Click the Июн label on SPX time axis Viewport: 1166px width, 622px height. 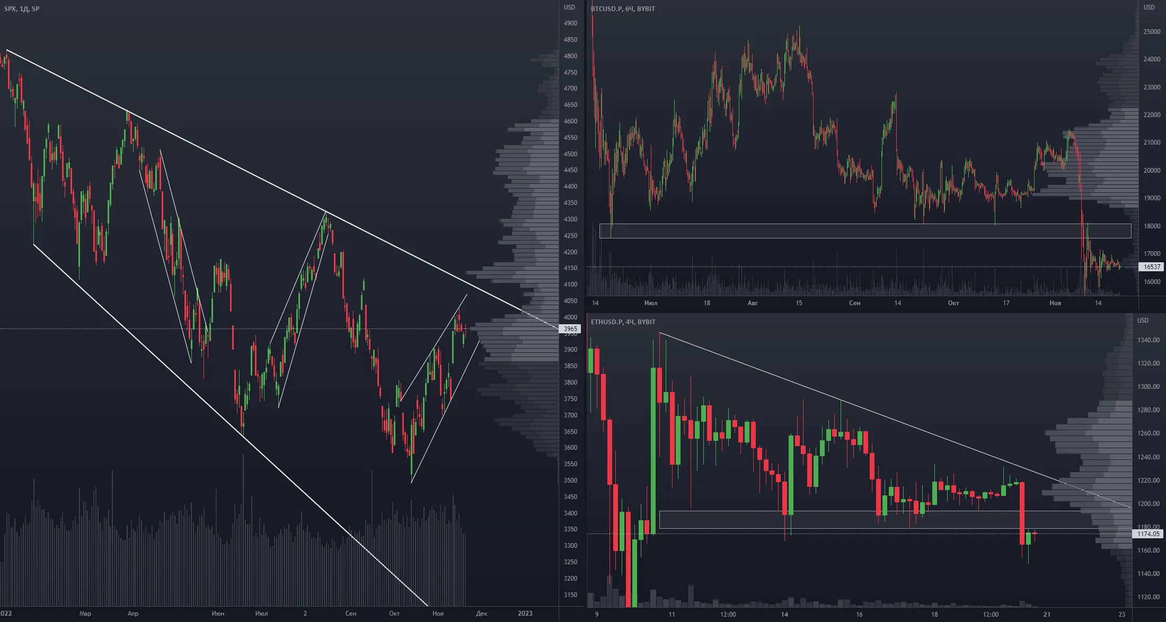(218, 614)
